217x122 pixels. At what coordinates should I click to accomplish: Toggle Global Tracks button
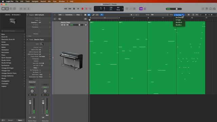[x=85, y=19]
